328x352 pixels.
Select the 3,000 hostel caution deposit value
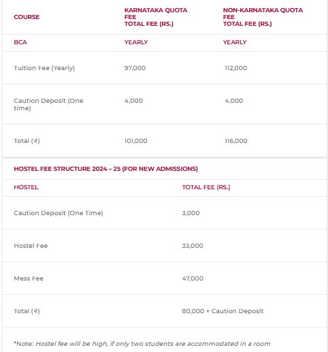(x=191, y=213)
